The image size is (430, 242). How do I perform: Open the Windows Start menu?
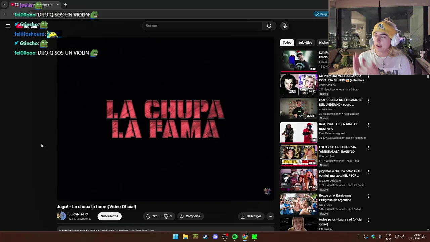(176, 237)
